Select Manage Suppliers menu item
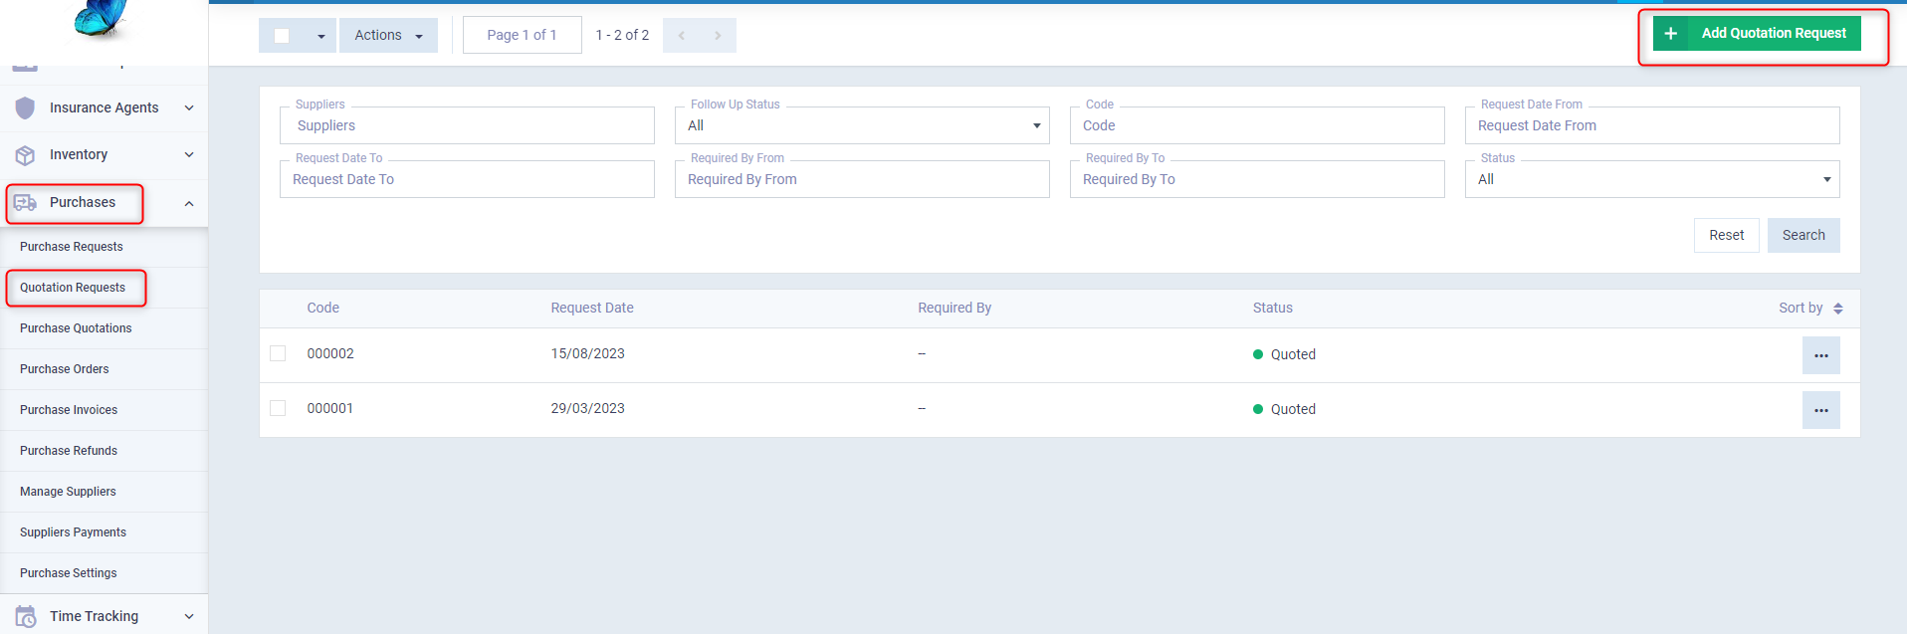Screen dimensions: 1907x634 (68, 492)
